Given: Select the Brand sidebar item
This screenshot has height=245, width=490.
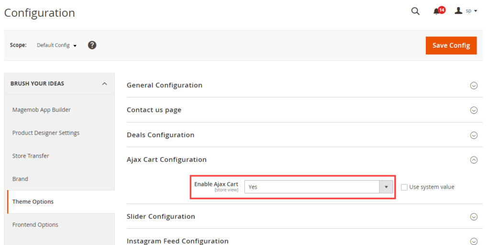Looking at the screenshot, I should click(20, 179).
